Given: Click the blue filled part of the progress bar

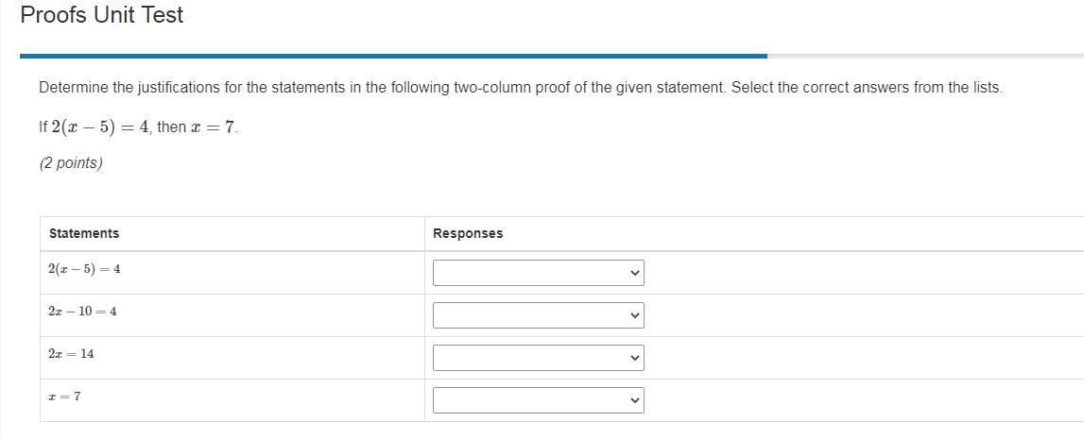Looking at the screenshot, I should [x=392, y=56].
